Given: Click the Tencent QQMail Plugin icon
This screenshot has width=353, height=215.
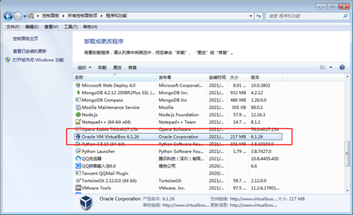Looking at the screenshot, I should tap(78, 173).
